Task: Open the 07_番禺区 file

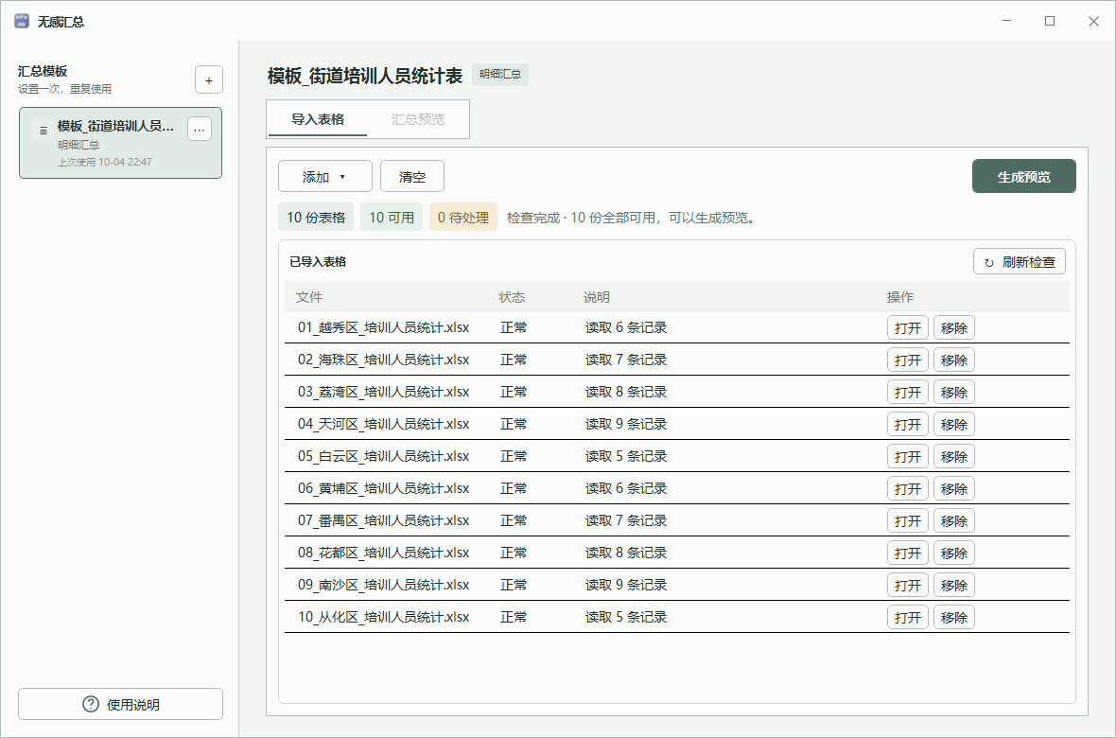Action: click(908, 520)
